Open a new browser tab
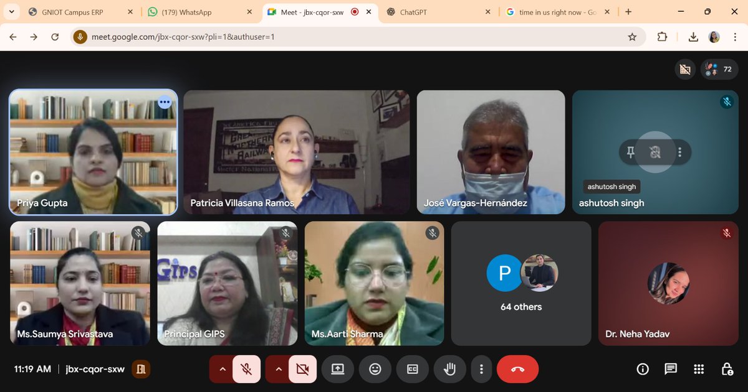748x392 pixels. click(628, 12)
